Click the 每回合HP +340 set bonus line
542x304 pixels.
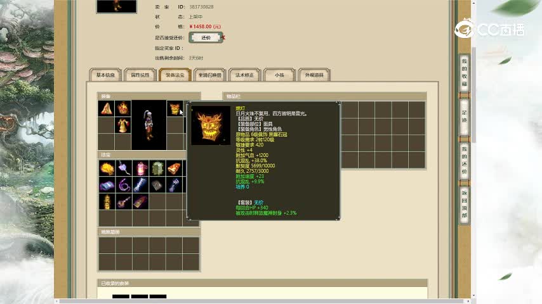coord(252,208)
